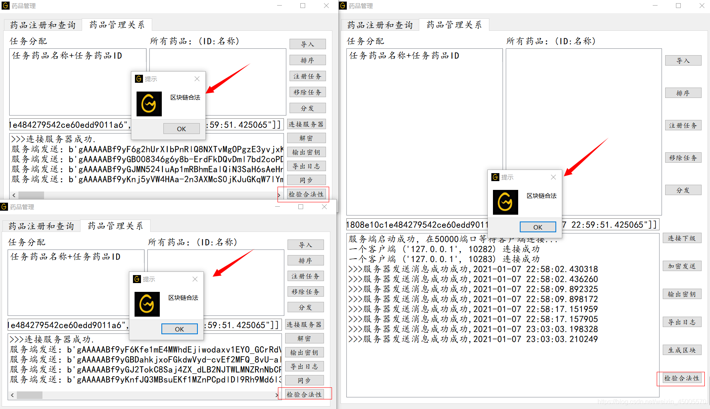710x409 pixels.
Task: Click 任务分配 list box in top-left window
Action: 78,82
